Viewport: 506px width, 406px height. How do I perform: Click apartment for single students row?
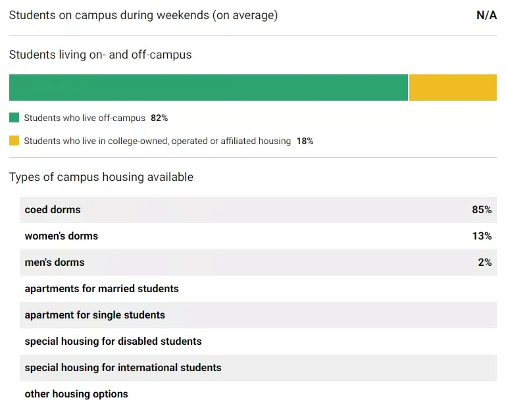click(x=95, y=315)
